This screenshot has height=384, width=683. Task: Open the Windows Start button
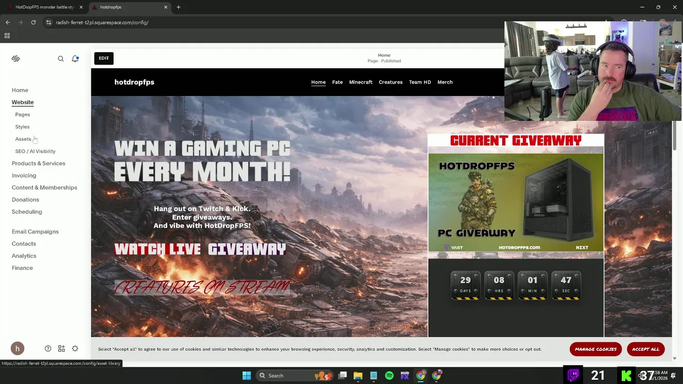click(x=247, y=375)
